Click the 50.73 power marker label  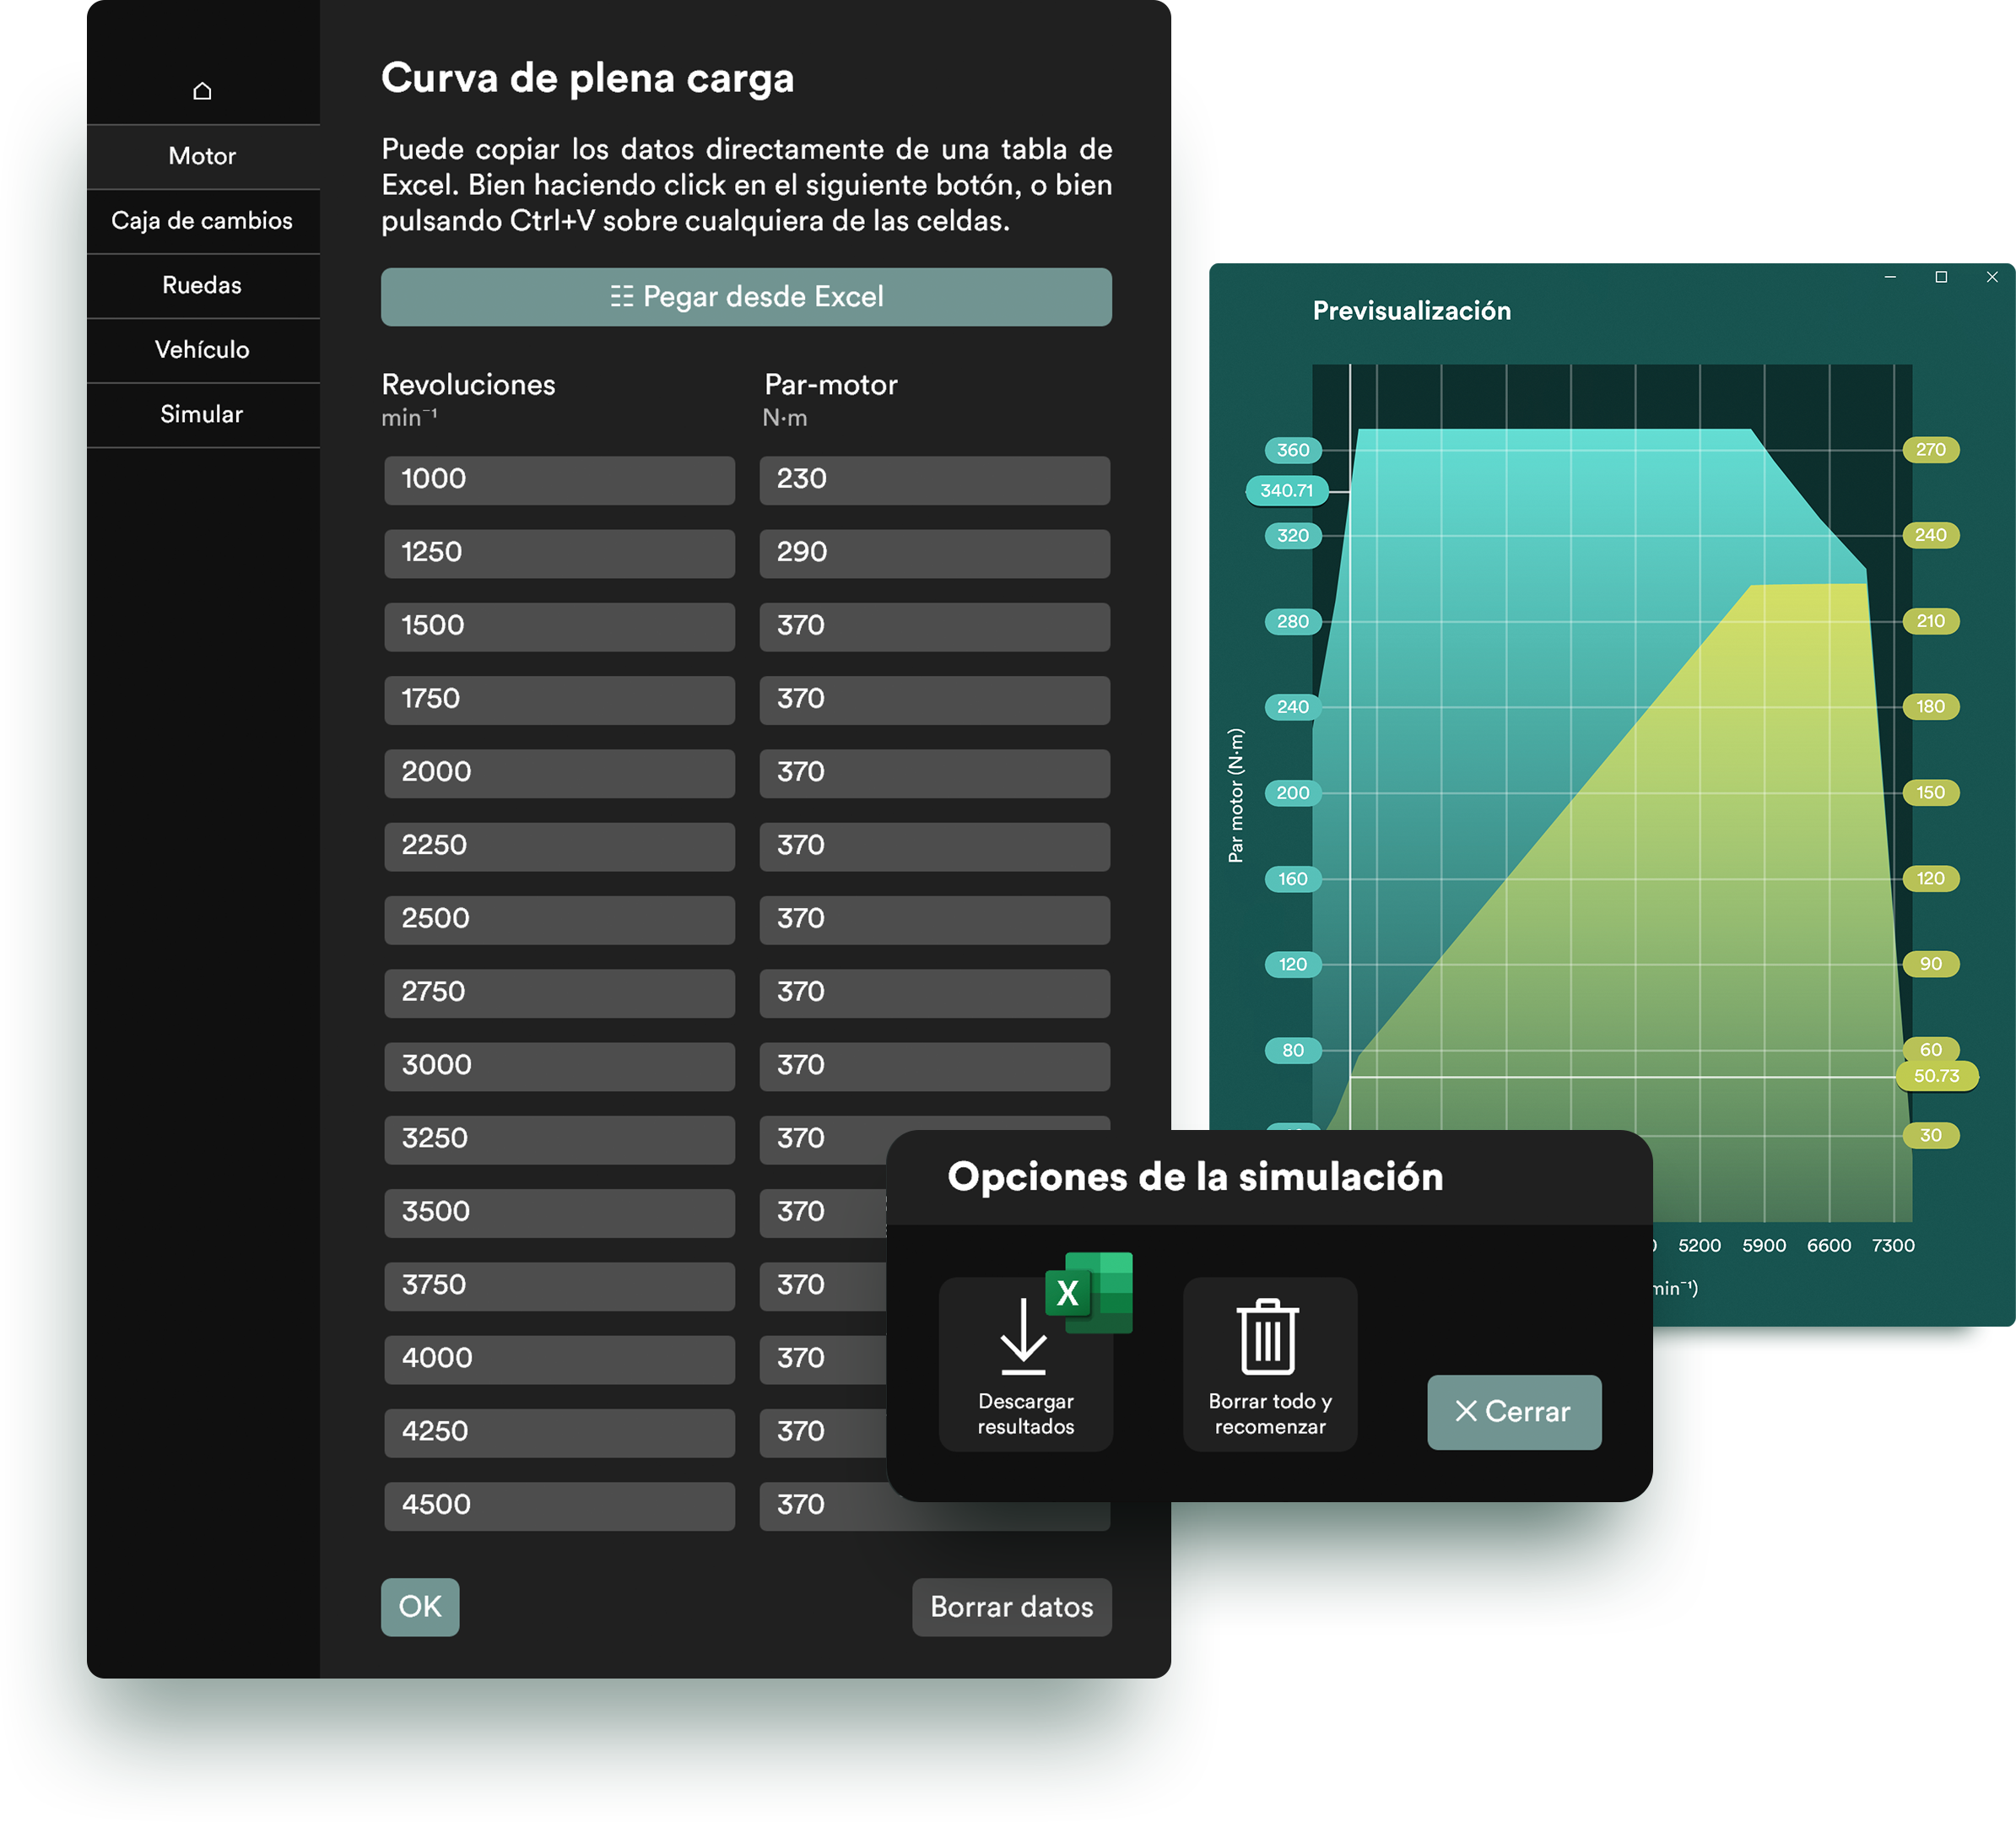coord(1936,1076)
